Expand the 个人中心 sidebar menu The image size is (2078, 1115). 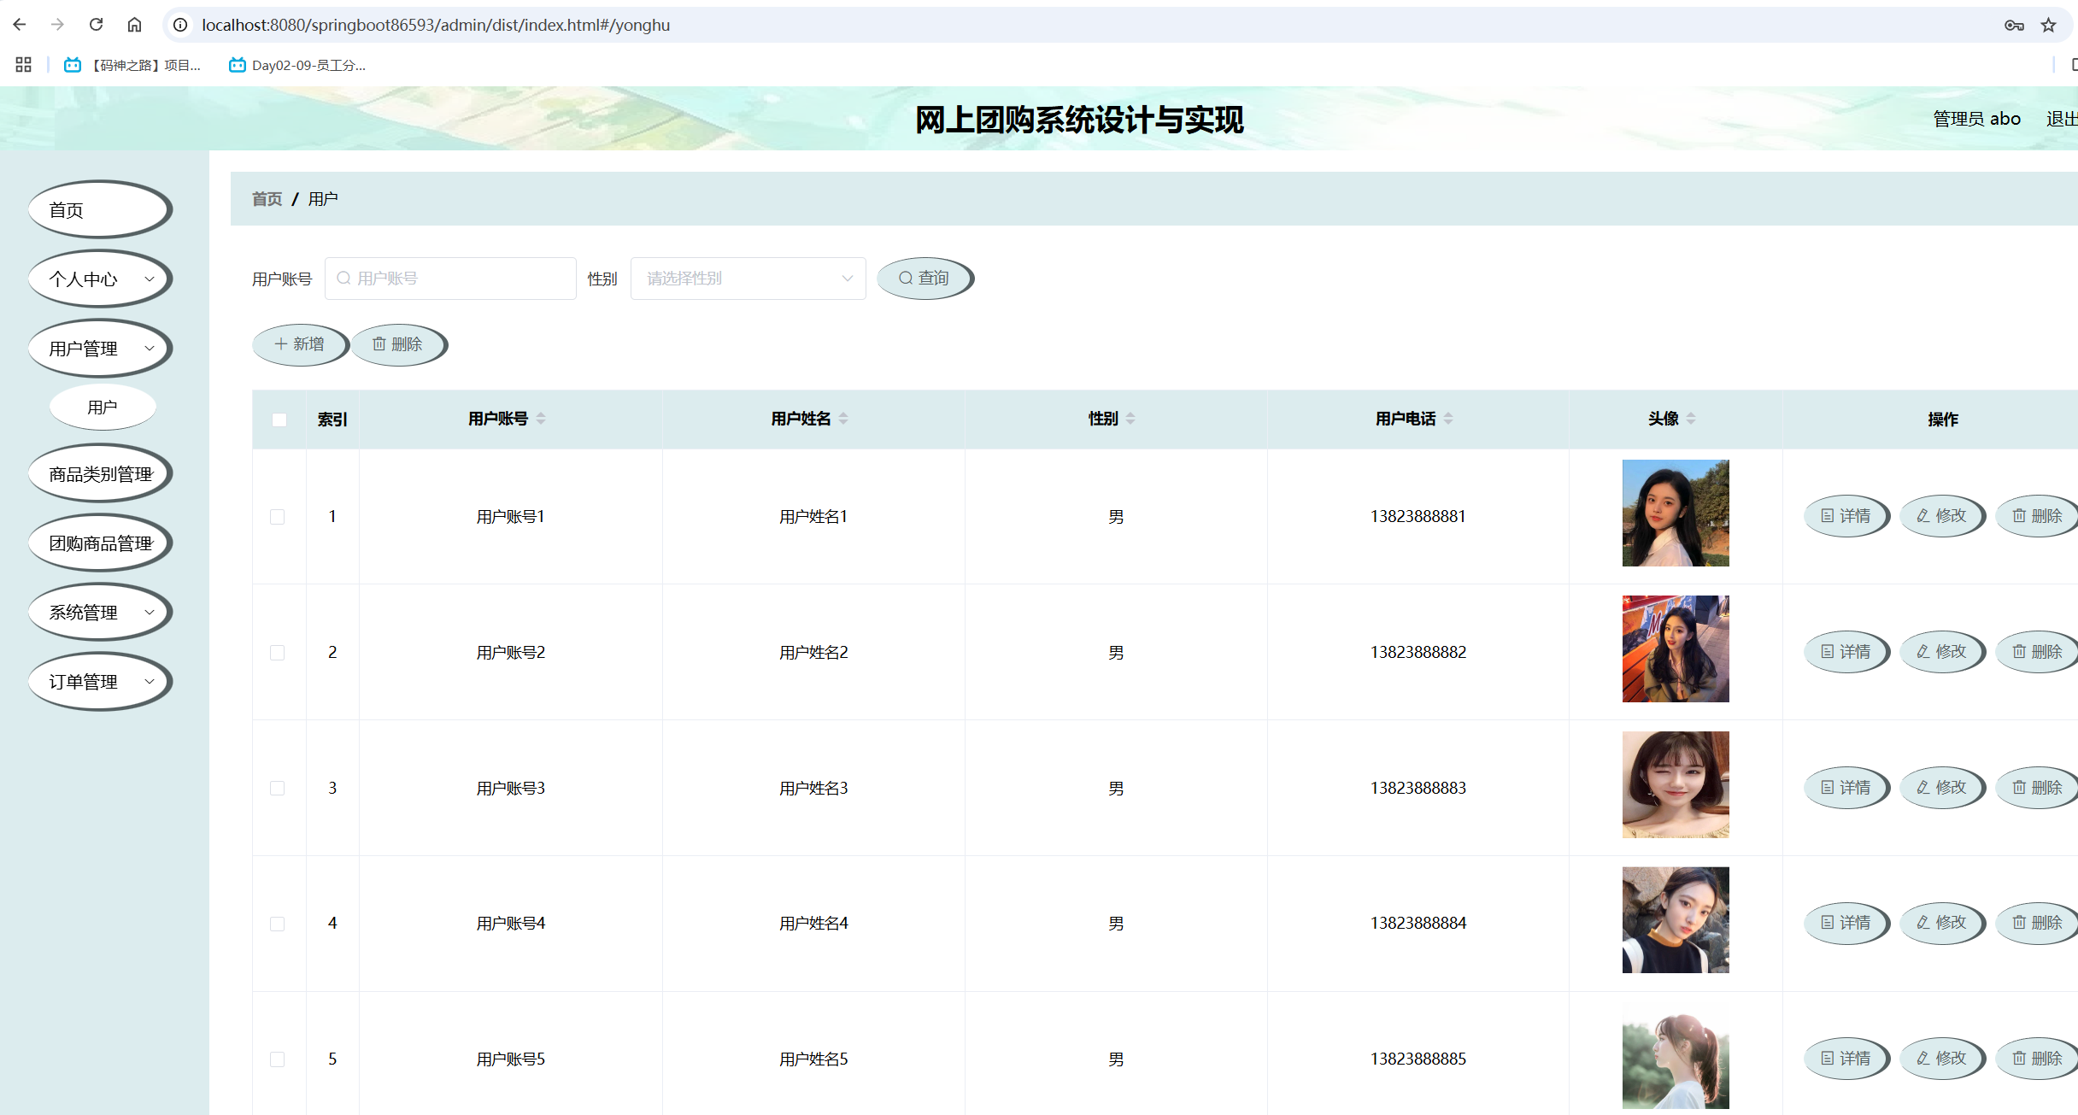click(100, 279)
